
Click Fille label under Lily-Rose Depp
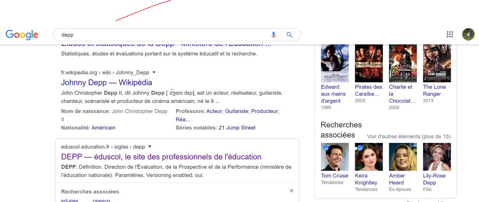click(428, 189)
